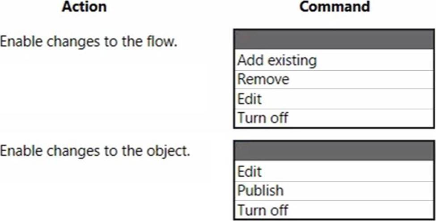Open the object command dropdown header
This screenshot has height=221, width=436.
tap(334, 151)
